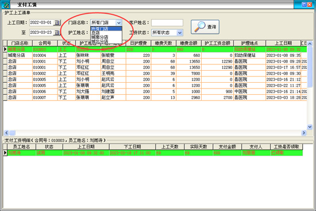Sort by 缴费总额 column header
Viewport: 316px width, 211px height.
pos(188,43)
